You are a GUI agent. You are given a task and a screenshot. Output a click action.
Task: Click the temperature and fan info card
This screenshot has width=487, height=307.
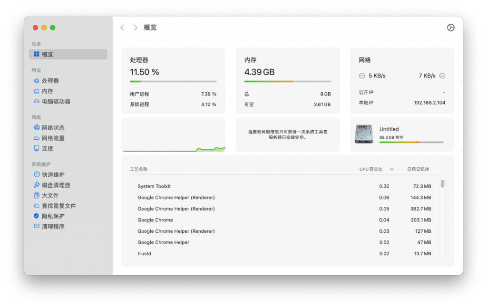click(x=288, y=134)
